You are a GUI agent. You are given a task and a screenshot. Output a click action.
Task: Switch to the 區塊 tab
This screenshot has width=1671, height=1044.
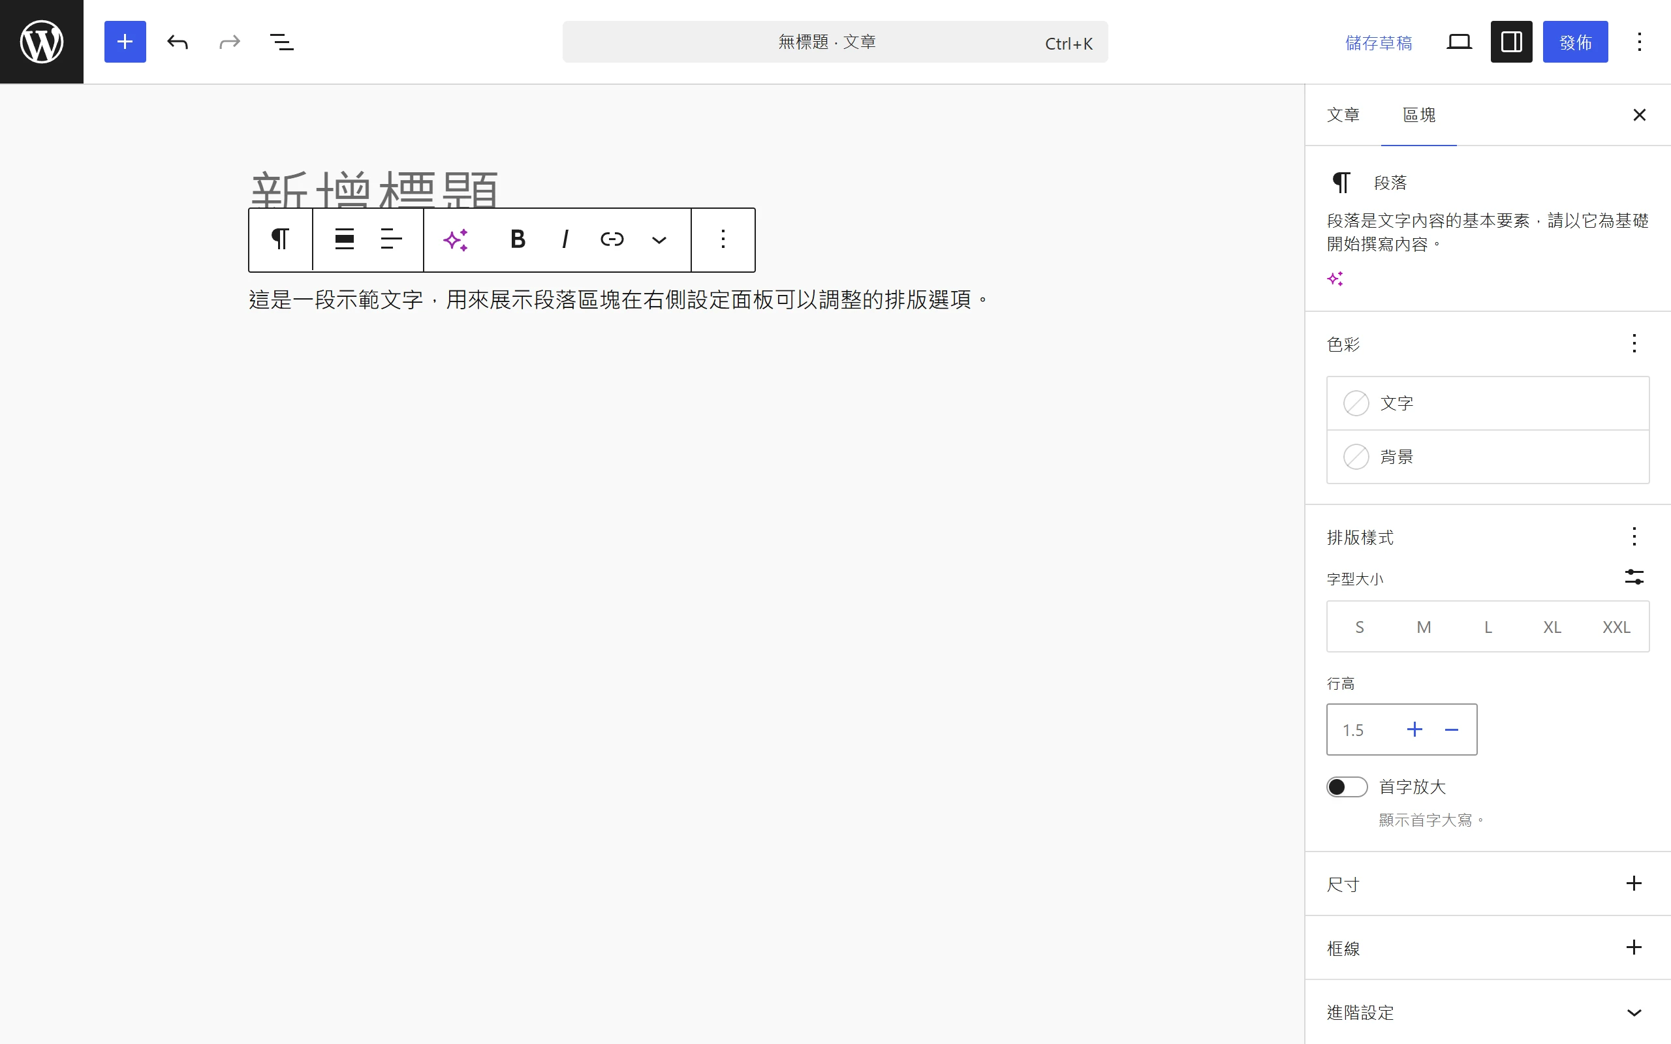(x=1419, y=115)
